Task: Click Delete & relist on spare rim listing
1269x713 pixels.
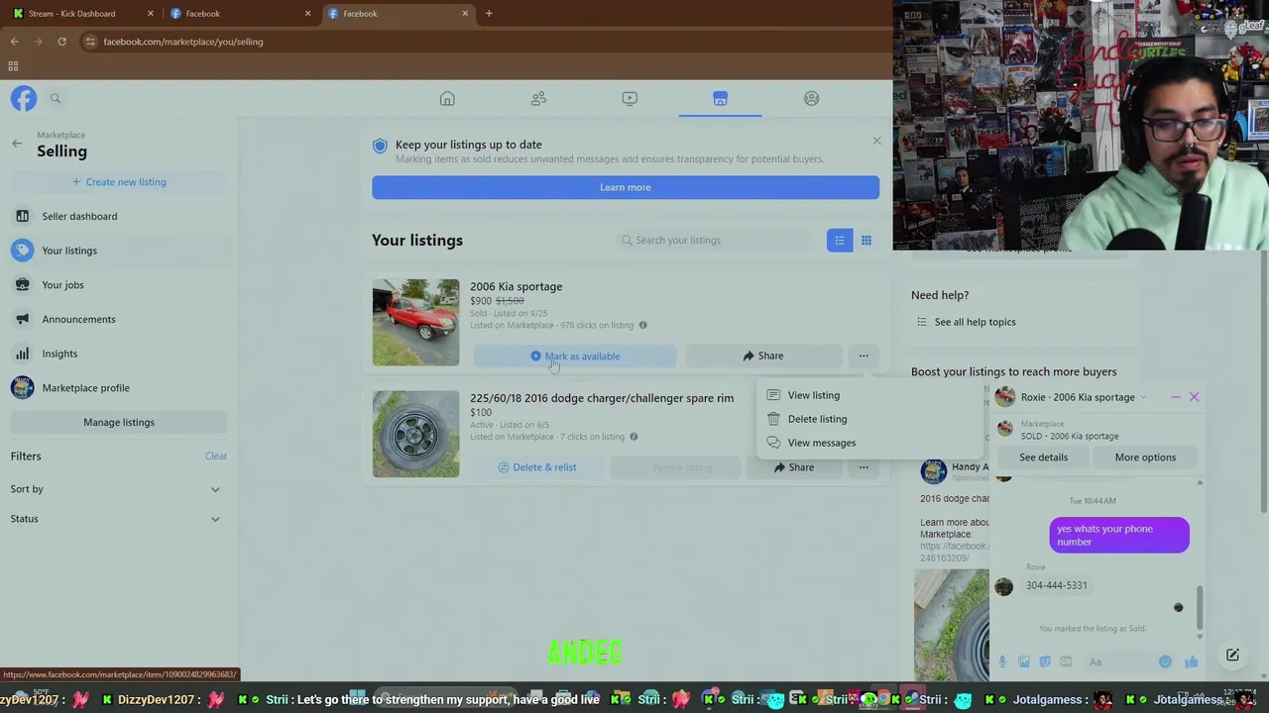Action: point(536,467)
